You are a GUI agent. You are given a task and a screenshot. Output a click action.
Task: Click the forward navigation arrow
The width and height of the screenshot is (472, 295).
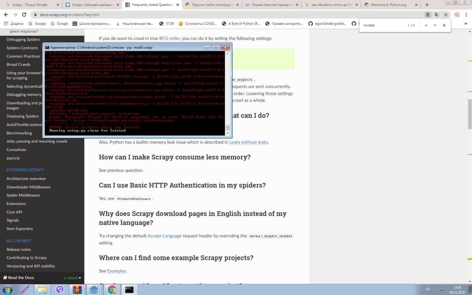pyautogui.click(x=15, y=15)
